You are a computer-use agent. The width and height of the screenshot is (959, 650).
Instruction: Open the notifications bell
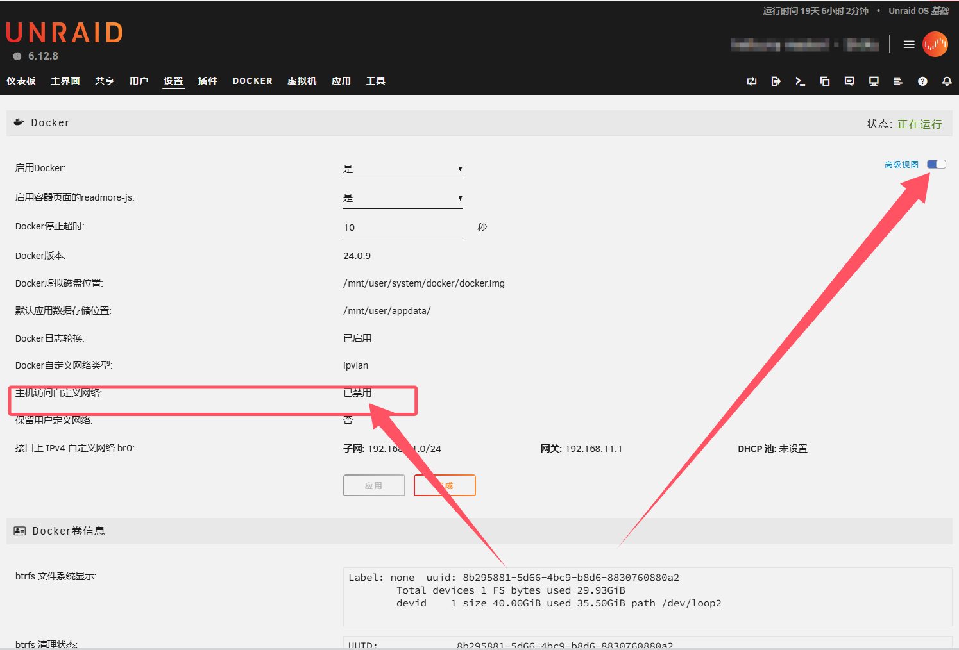coord(946,81)
